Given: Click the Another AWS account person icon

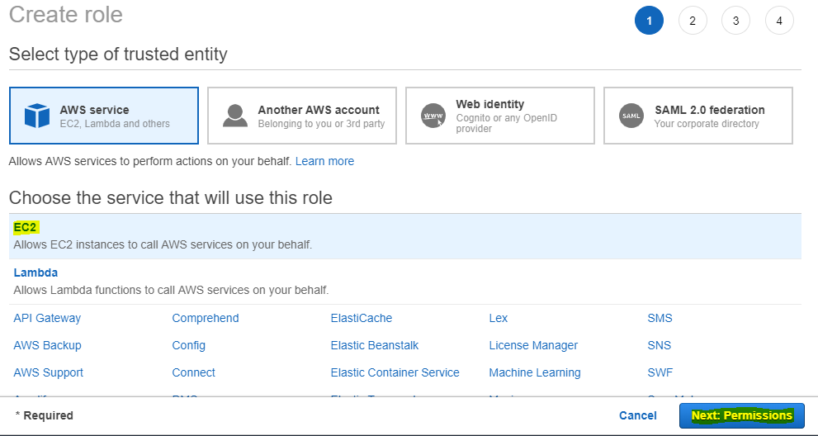Looking at the screenshot, I should point(235,116).
